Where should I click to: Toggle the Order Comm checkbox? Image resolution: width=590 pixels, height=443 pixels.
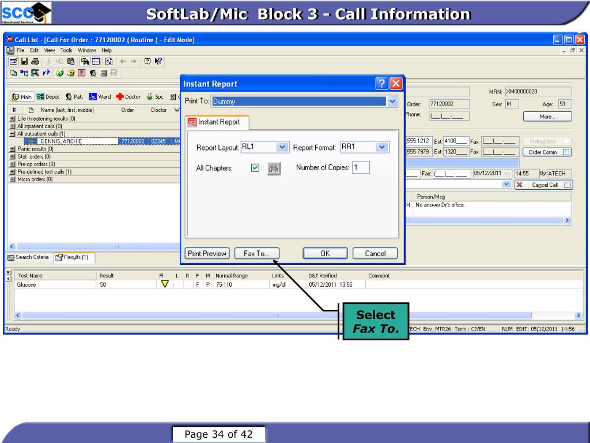pos(566,152)
